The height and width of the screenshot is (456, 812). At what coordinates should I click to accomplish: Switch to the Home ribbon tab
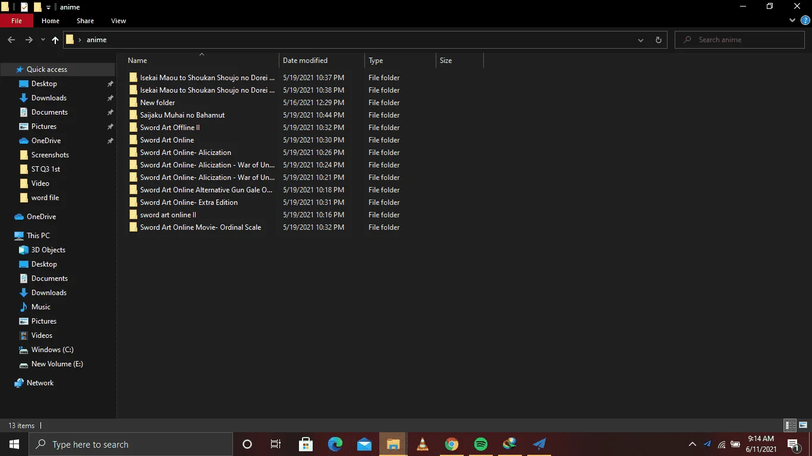click(x=51, y=21)
